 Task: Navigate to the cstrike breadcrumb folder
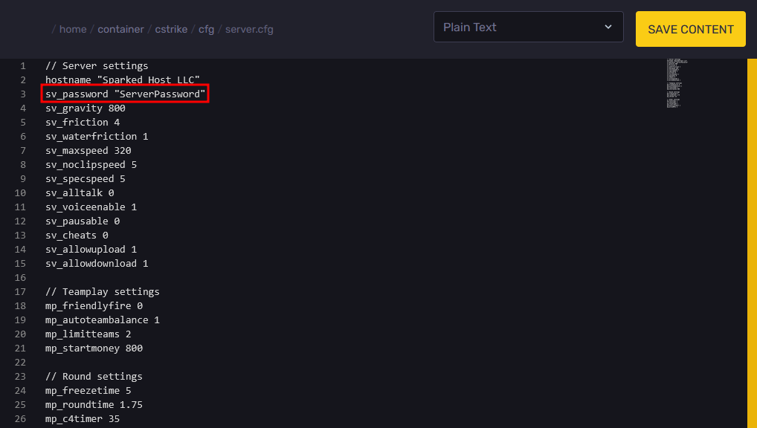pos(172,30)
